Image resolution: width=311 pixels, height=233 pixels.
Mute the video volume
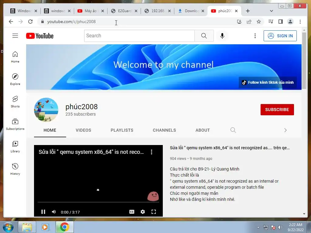tap(54, 212)
